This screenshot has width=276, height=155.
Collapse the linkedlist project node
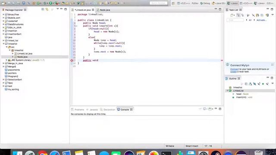point(3,44)
